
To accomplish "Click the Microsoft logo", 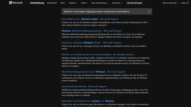I will [16, 3].
